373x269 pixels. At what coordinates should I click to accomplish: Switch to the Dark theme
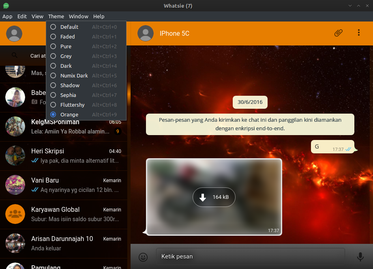(x=86, y=66)
